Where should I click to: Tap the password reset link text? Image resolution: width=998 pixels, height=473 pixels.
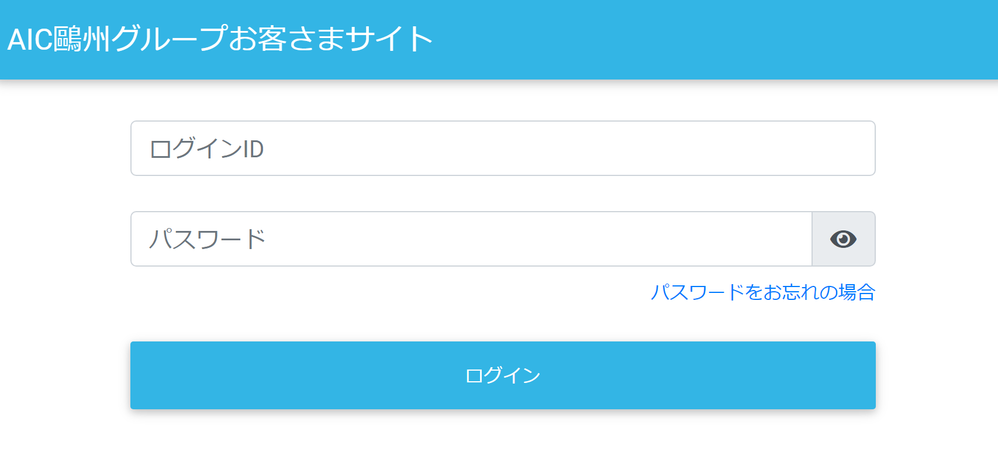tap(762, 292)
